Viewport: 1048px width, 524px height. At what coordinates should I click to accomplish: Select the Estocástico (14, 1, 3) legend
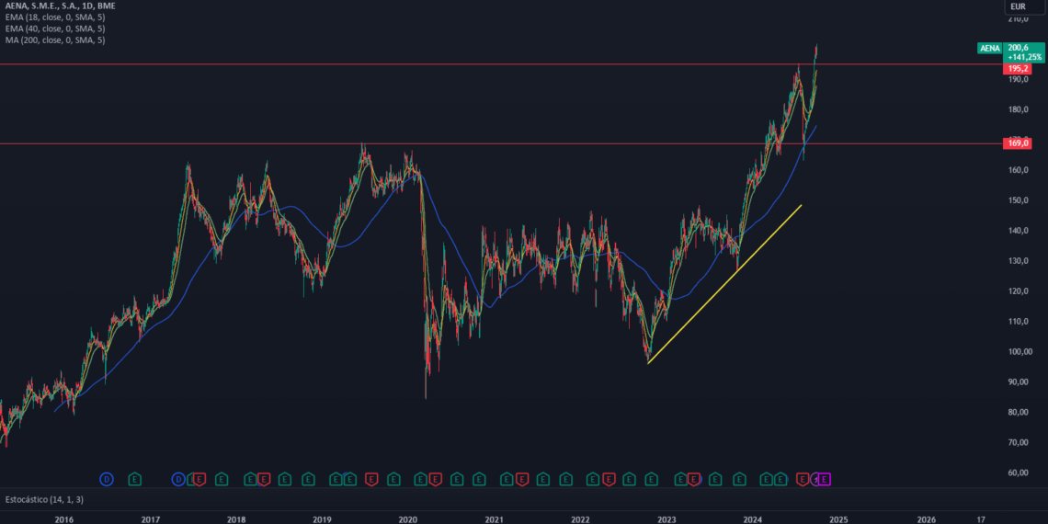(x=44, y=499)
